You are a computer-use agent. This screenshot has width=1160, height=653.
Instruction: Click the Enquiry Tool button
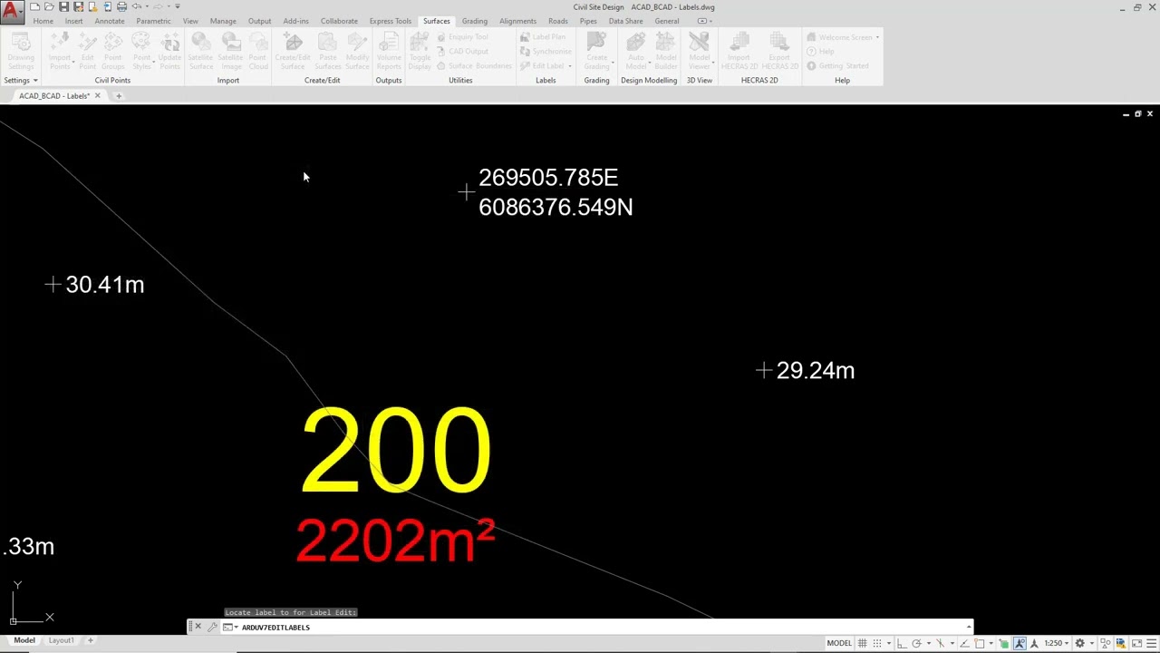tap(462, 37)
